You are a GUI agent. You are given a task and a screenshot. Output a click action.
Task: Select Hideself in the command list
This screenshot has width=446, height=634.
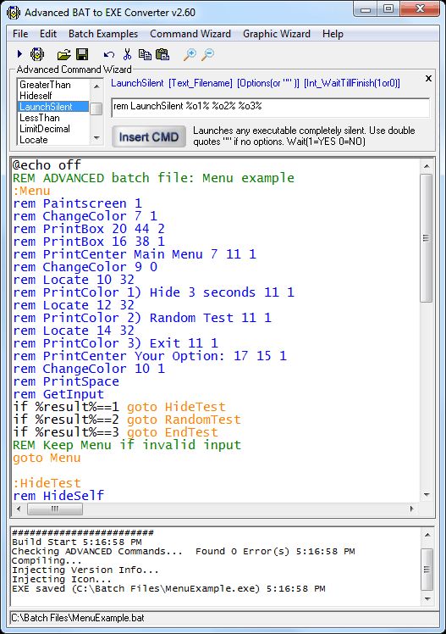point(36,96)
